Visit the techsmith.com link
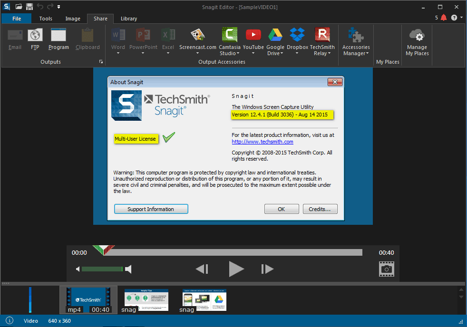The image size is (467, 327). coord(263,142)
